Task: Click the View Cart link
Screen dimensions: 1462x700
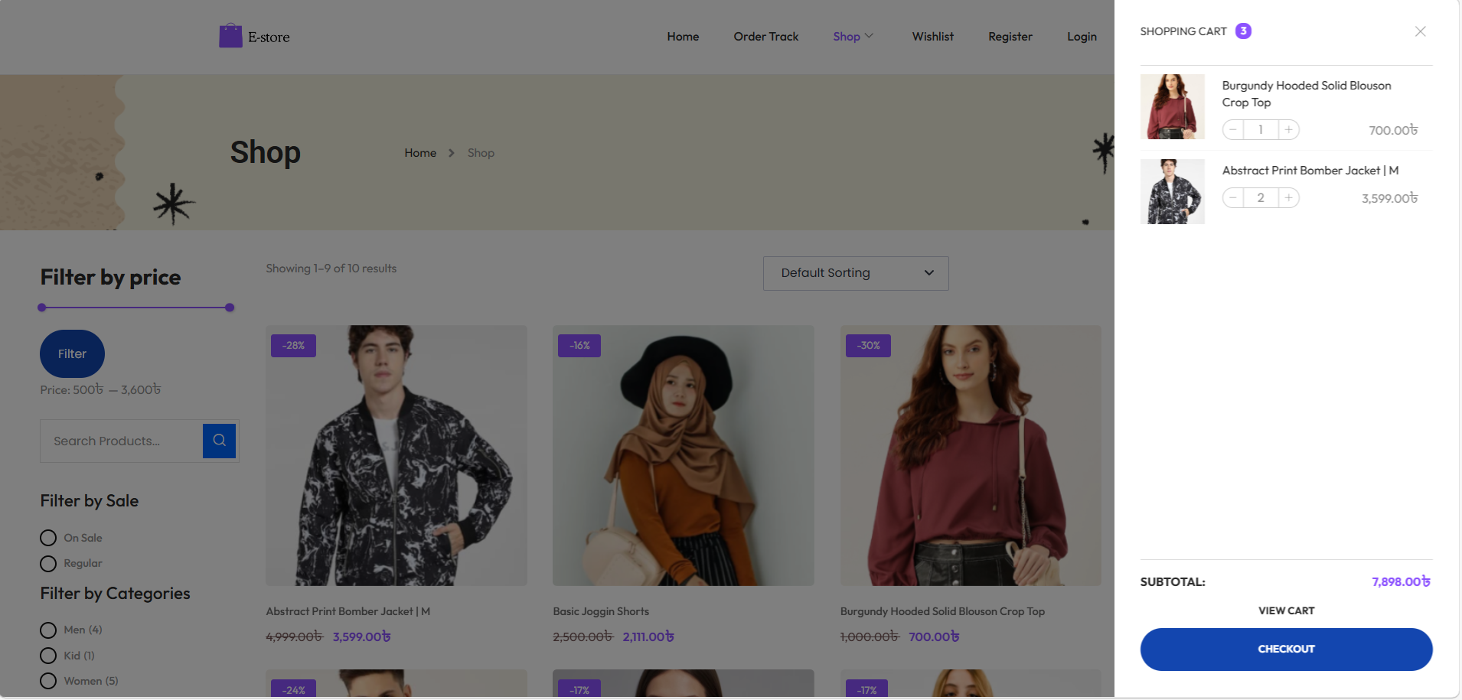Action: [1286, 610]
